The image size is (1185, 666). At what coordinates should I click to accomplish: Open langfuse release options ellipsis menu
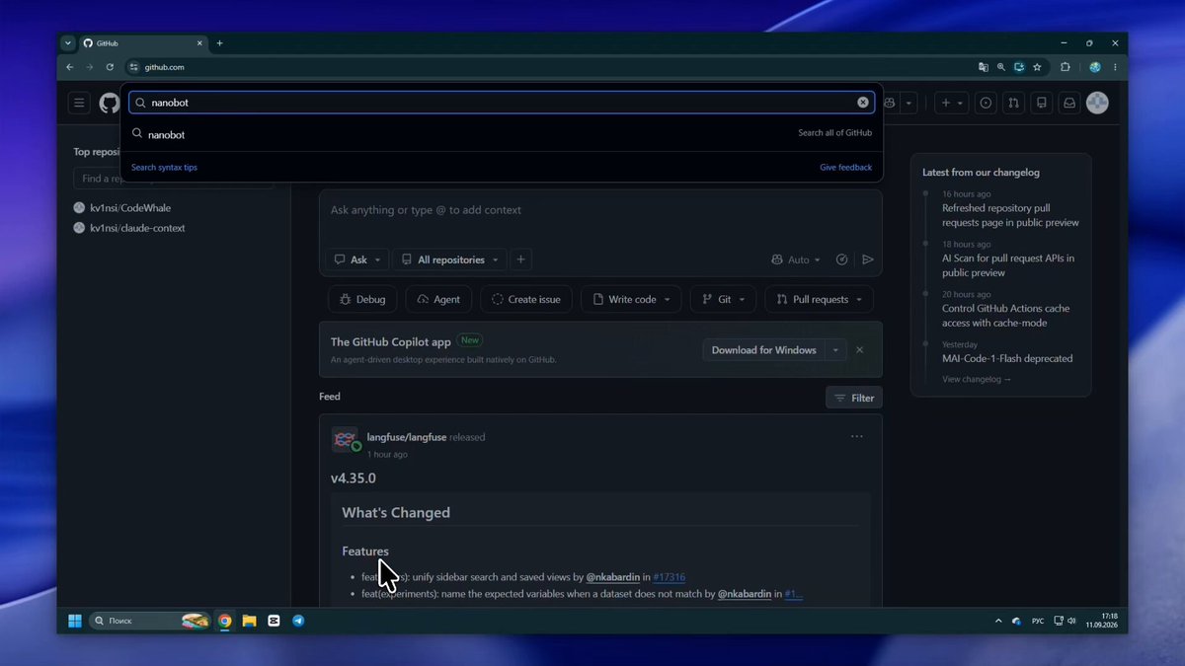pyautogui.click(x=856, y=437)
